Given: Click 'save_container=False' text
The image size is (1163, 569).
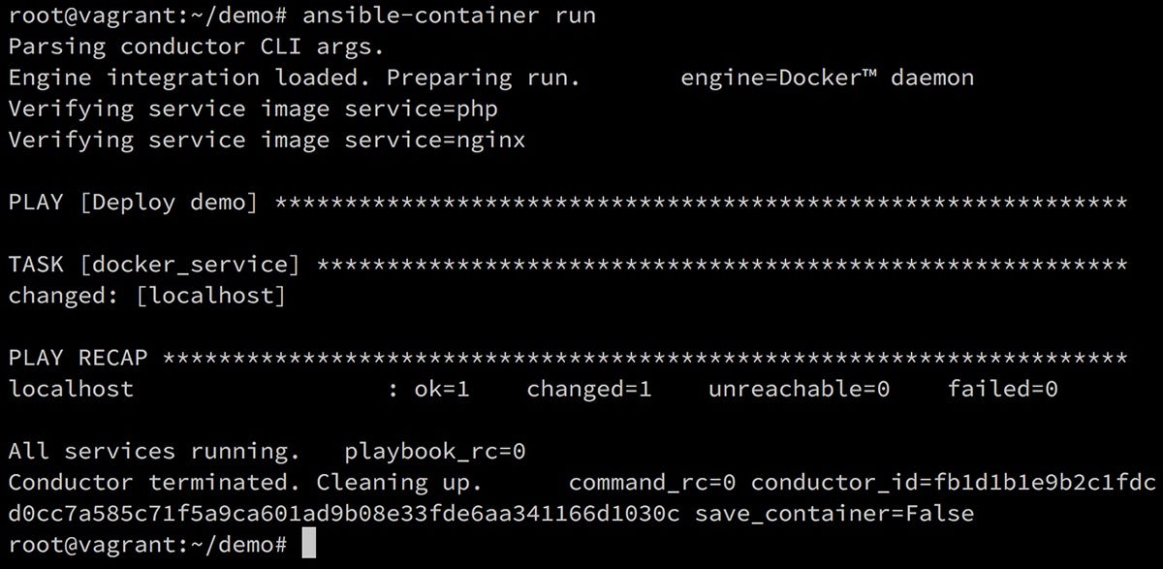Looking at the screenshot, I should (834, 513).
